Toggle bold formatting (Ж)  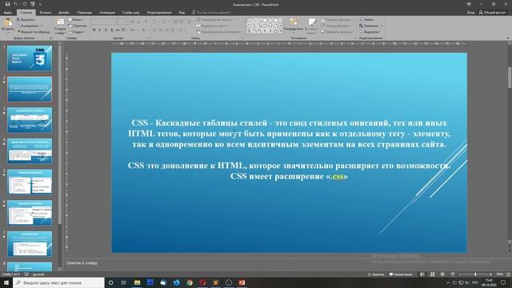click(x=94, y=30)
